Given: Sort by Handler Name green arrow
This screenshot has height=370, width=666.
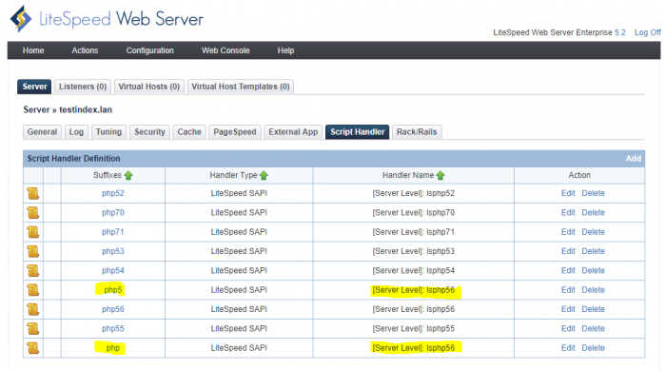Looking at the screenshot, I should tap(441, 175).
